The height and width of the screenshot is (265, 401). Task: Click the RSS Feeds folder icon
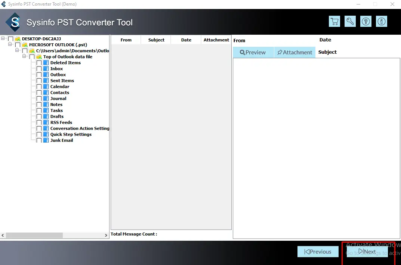point(46,122)
